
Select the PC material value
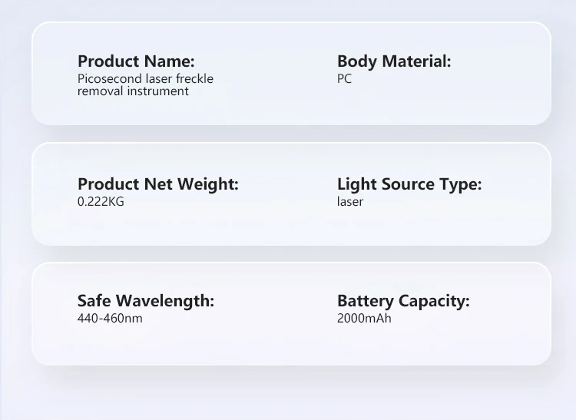344,79
